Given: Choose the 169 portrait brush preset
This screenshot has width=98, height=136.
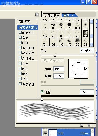Looking at the screenshot, I should coord(85,34).
